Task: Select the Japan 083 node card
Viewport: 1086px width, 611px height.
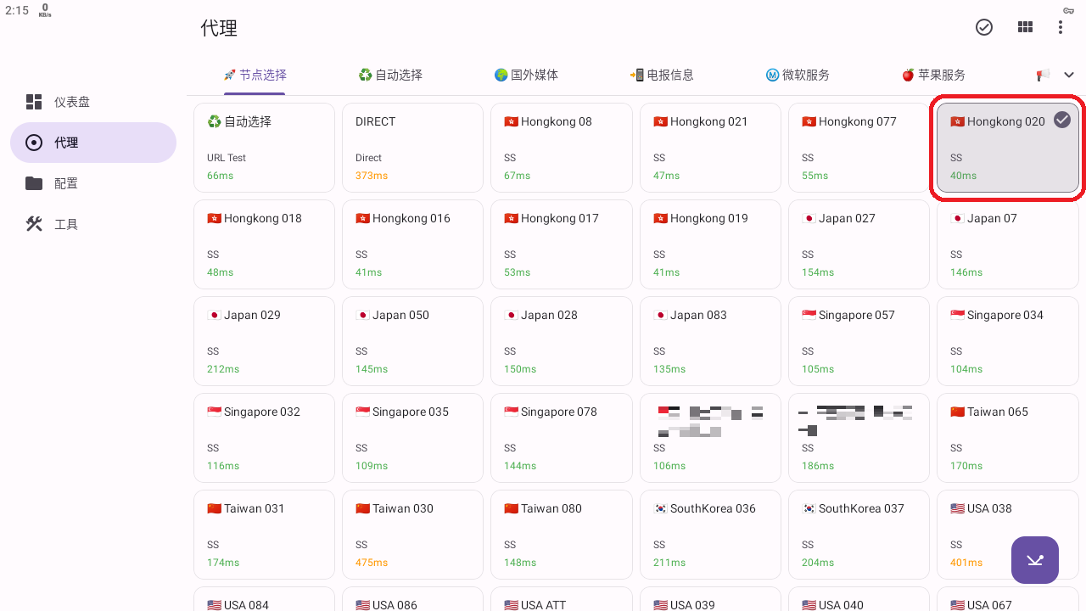Action: point(710,341)
